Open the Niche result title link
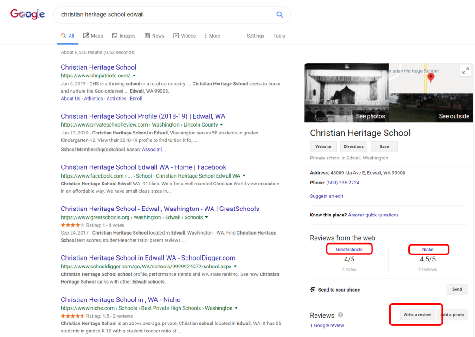The height and width of the screenshot is (337, 475). 121,300
